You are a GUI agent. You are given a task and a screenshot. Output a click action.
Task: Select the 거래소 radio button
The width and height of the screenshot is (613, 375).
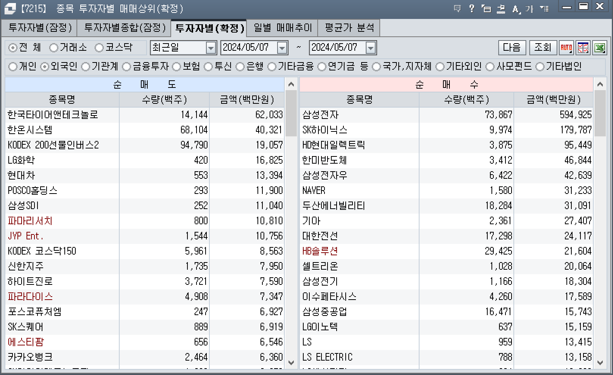[x=54, y=48]
